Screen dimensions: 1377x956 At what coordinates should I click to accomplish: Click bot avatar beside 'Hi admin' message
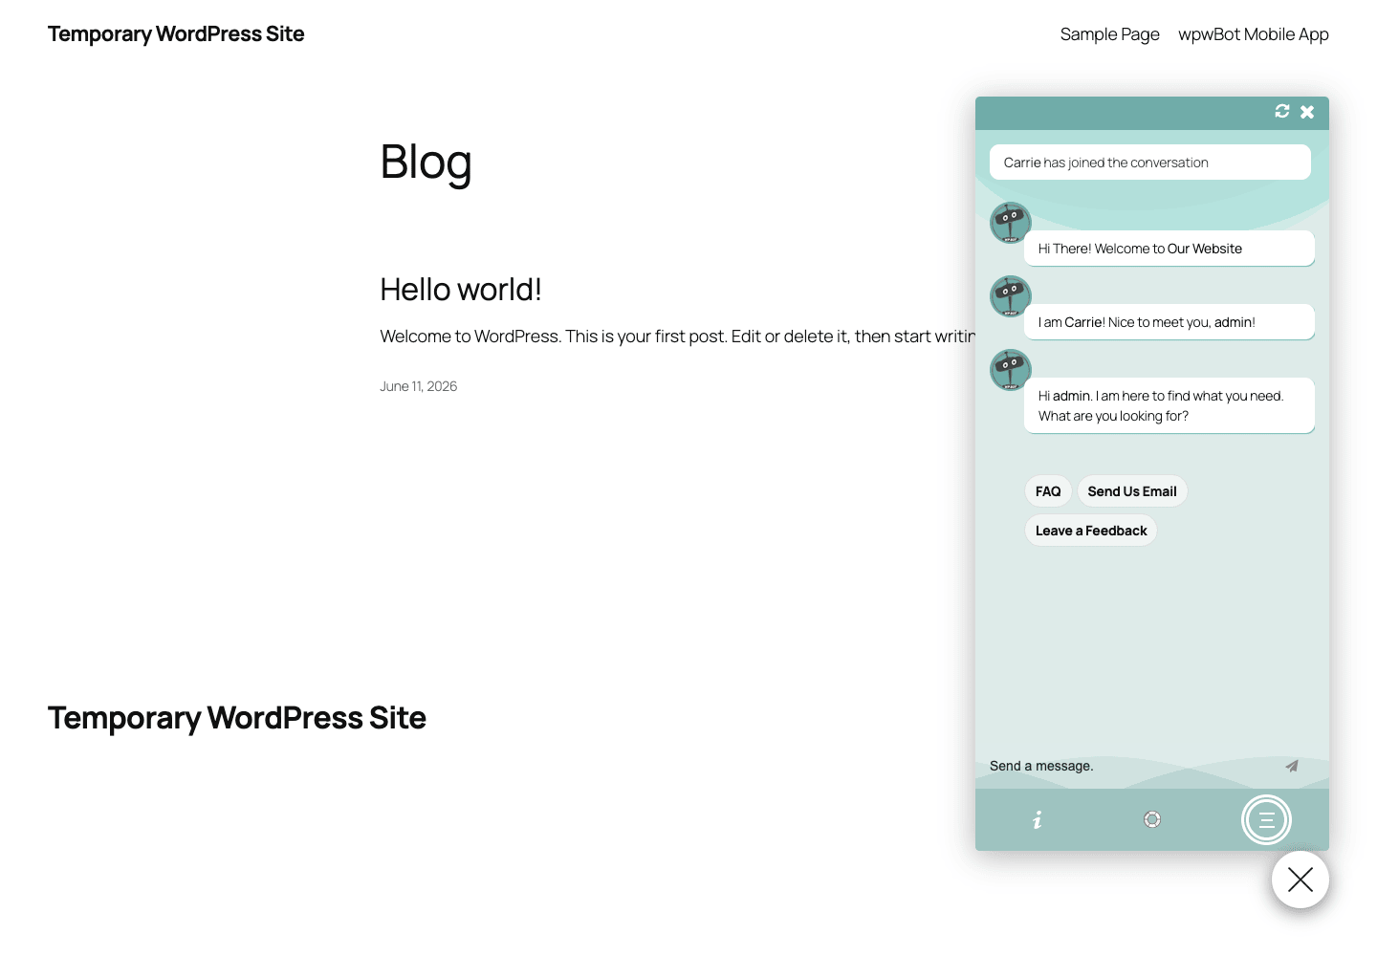tap(1011, 370)
